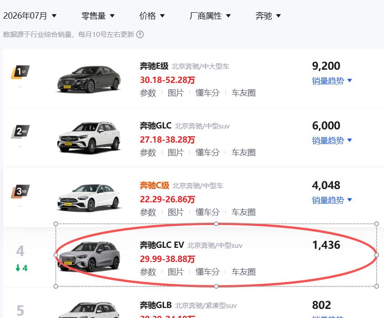Open the 零售量 dropdown filter

[x=98, y=16]
